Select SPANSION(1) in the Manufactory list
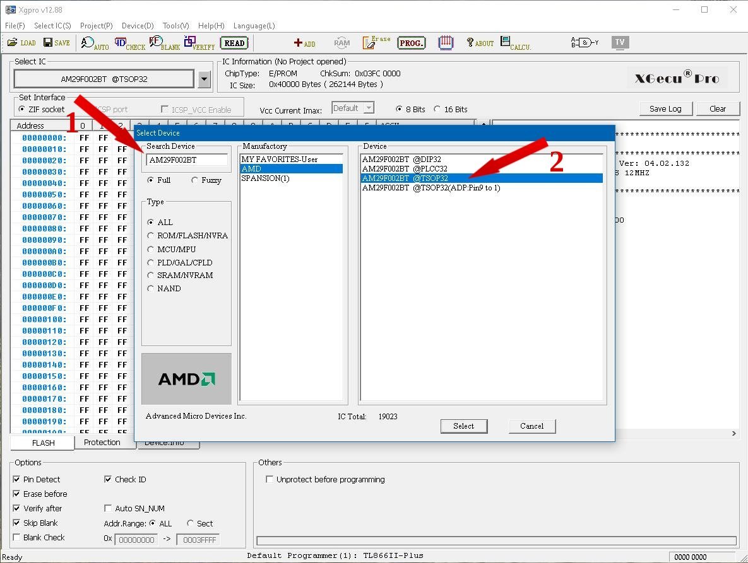The width and height of the screenshot is (748, 563). point(292,178)
